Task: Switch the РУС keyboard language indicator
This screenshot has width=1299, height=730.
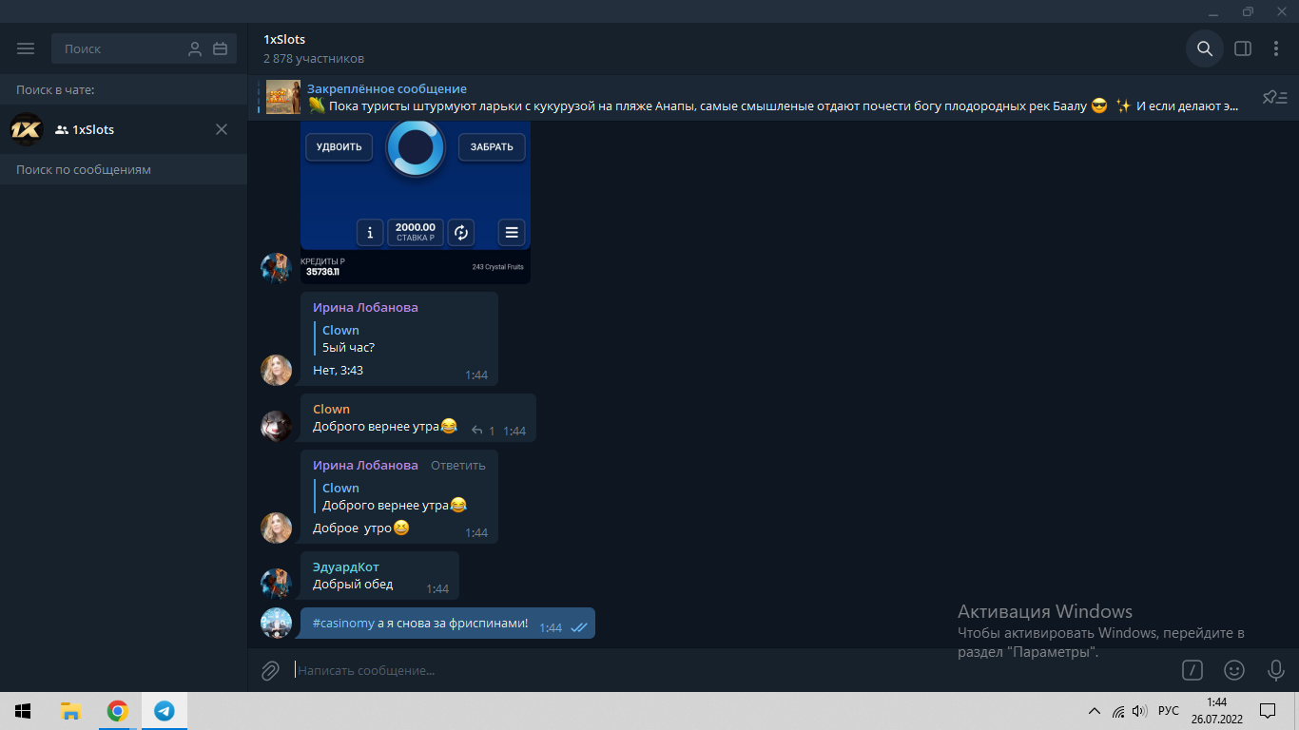Action: coord(1169,711)
